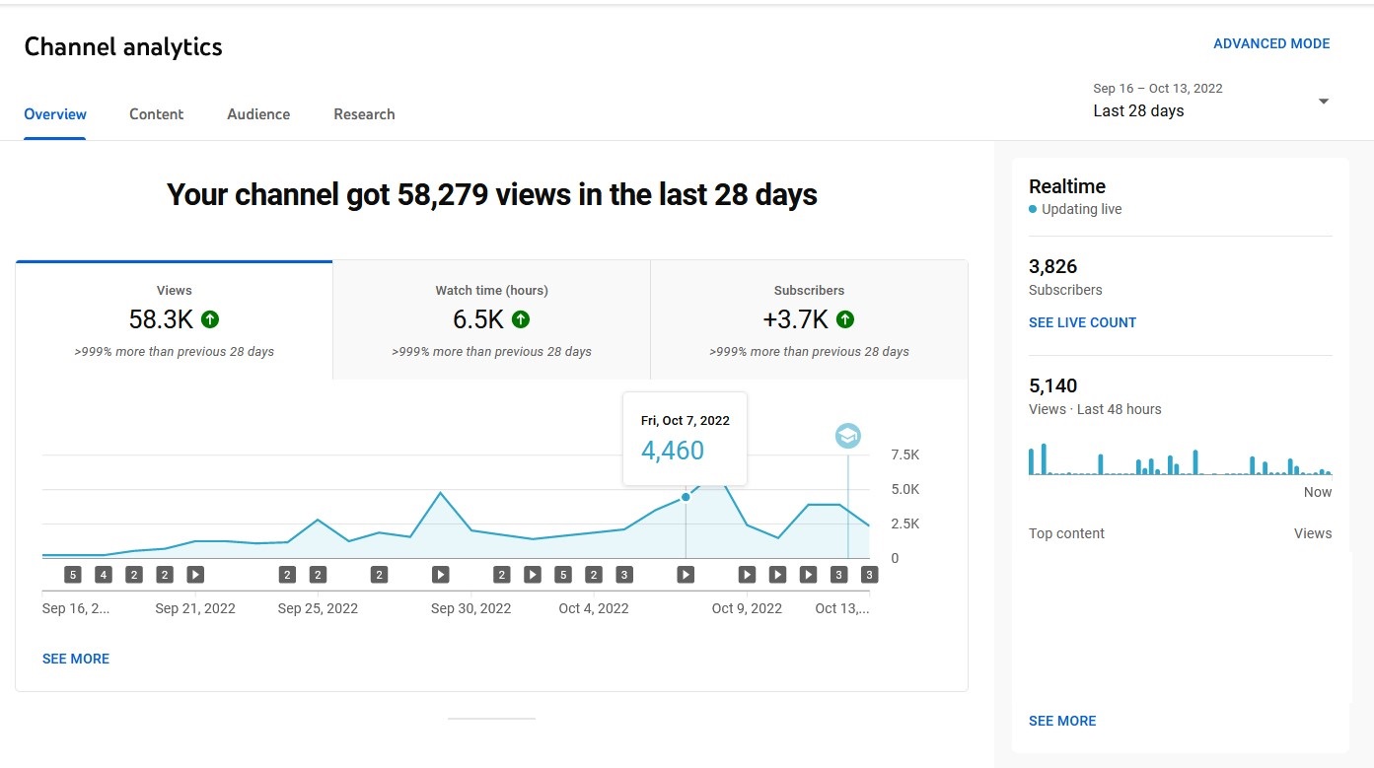Open the Research tab
Image resolution: width=1374 pixels, height=768 pixels.
364,114
